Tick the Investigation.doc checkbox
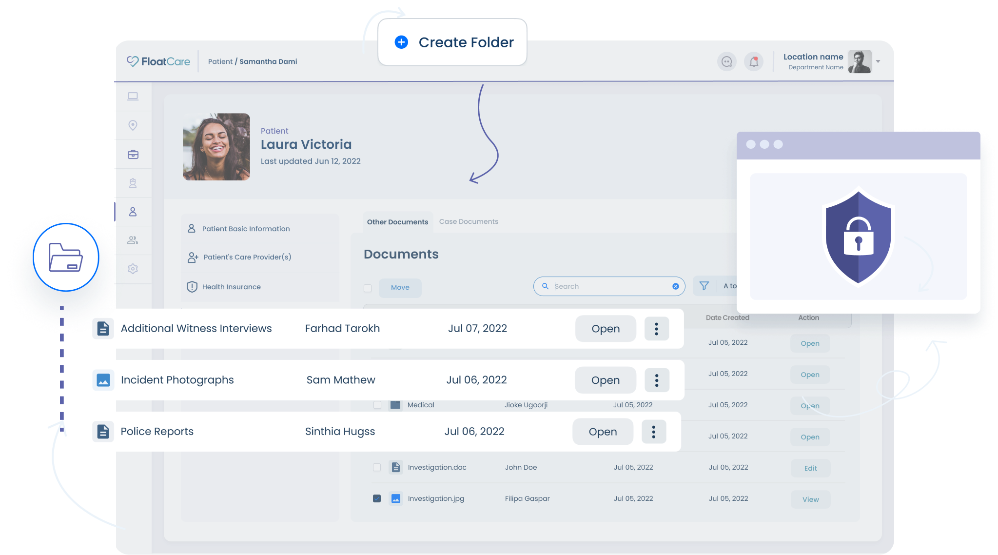This screenshot has height=555, width=998. (377, 467)
